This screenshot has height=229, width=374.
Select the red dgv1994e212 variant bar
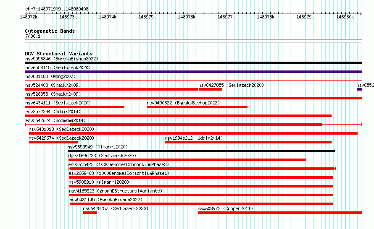click(248, 142)
